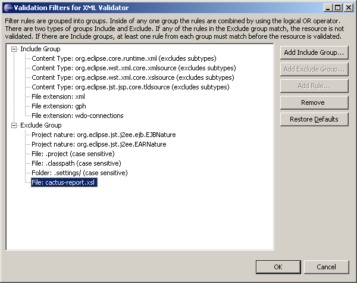
Task: Close the Validation Filters window
Action: pos(349,8)
